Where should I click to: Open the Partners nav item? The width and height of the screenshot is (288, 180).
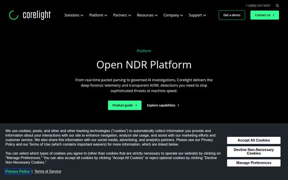pos(120,15)
